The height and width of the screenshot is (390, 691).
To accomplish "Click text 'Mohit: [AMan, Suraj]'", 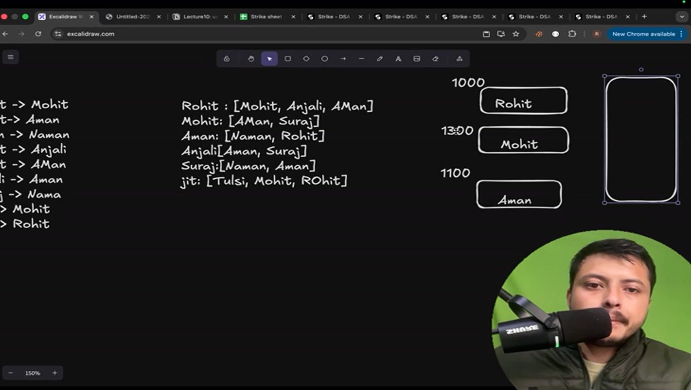I will [250, 121].
